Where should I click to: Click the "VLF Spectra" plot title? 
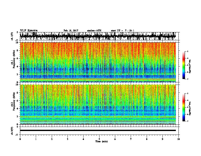pyautogui.click(x=29, y=30)
